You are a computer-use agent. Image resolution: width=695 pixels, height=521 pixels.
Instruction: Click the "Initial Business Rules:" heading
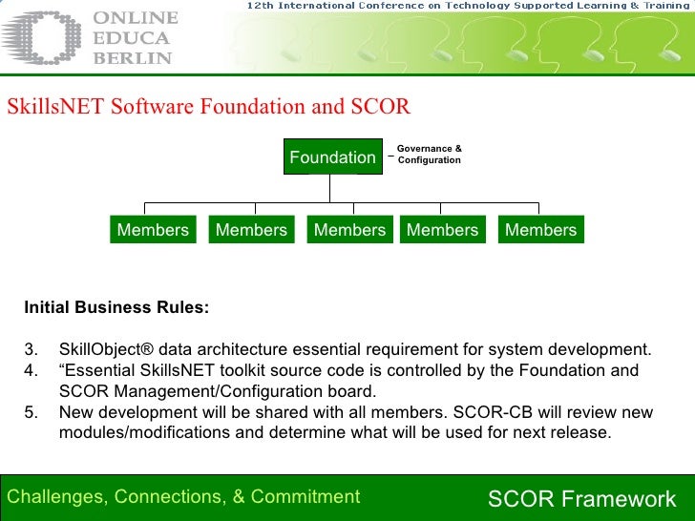(116, 307)
